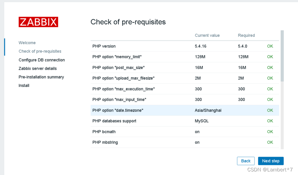Click the pre-requisites list scrollbar thumb
The height and width of the screenshot is (175, 298).
point(282,55)
